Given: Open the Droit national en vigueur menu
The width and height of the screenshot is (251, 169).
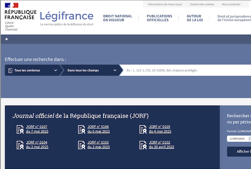Looking at the screenshot, I should point(117,18).
